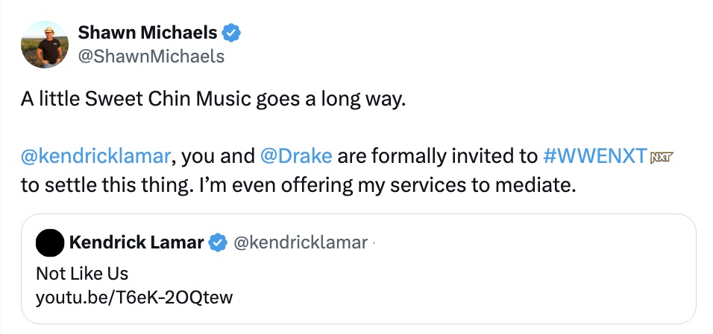Click the verified badge beside Kendrick Lamar
Viewport: 713px width, 334px height.
click(217, 243)
